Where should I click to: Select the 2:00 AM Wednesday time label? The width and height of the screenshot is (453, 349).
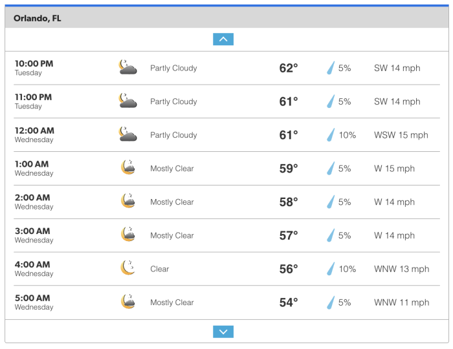coord(34,202)
